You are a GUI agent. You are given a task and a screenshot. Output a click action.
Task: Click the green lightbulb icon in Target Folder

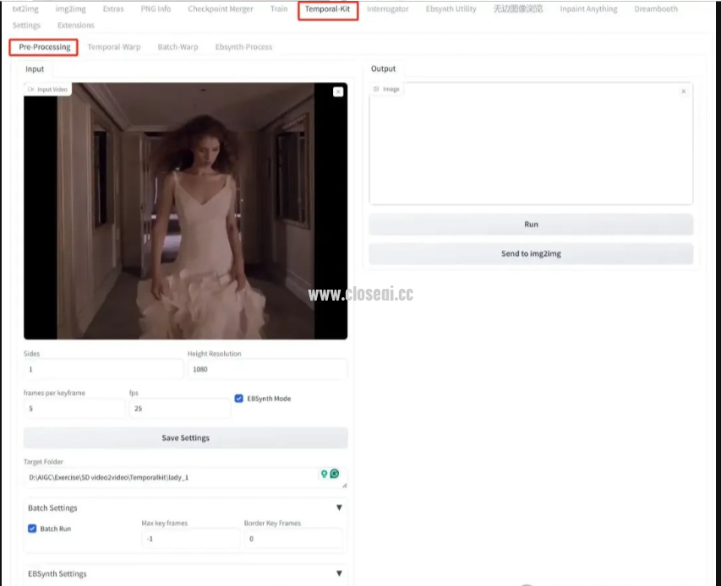[325, 474]
